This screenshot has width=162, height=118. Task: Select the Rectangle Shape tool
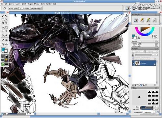point(6,27)
